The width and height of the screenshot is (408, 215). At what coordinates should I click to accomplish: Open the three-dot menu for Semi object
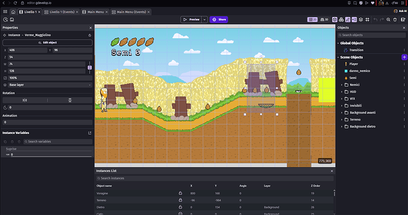pos(404,78)
